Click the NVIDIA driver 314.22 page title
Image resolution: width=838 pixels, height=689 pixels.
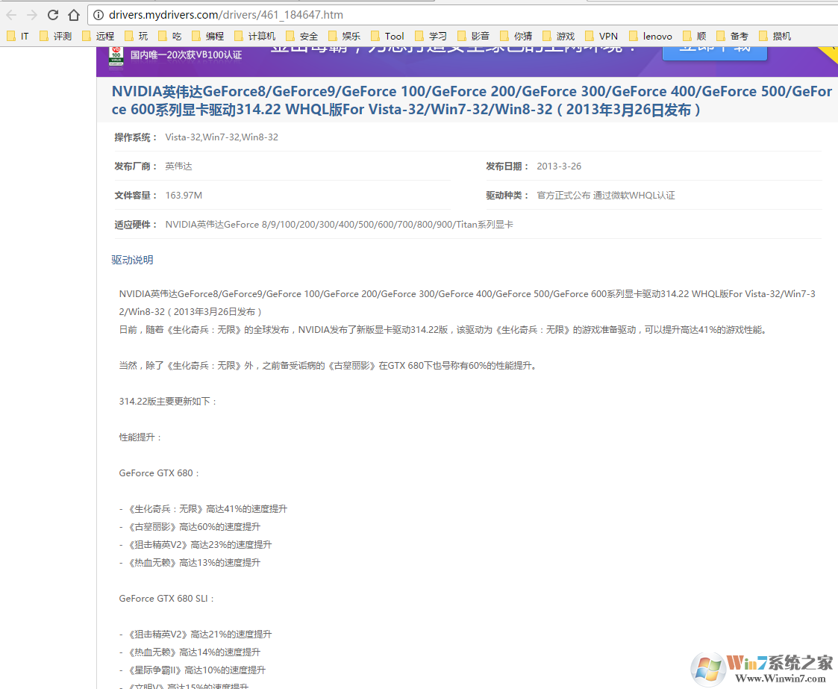[x=472, y=101]
